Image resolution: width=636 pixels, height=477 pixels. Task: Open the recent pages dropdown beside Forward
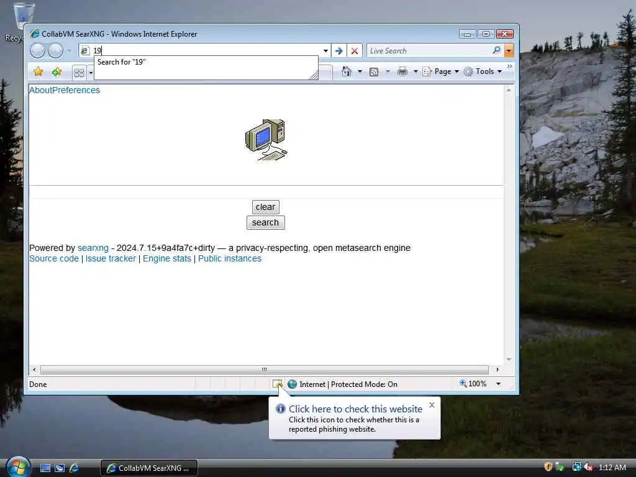(69, 51)
